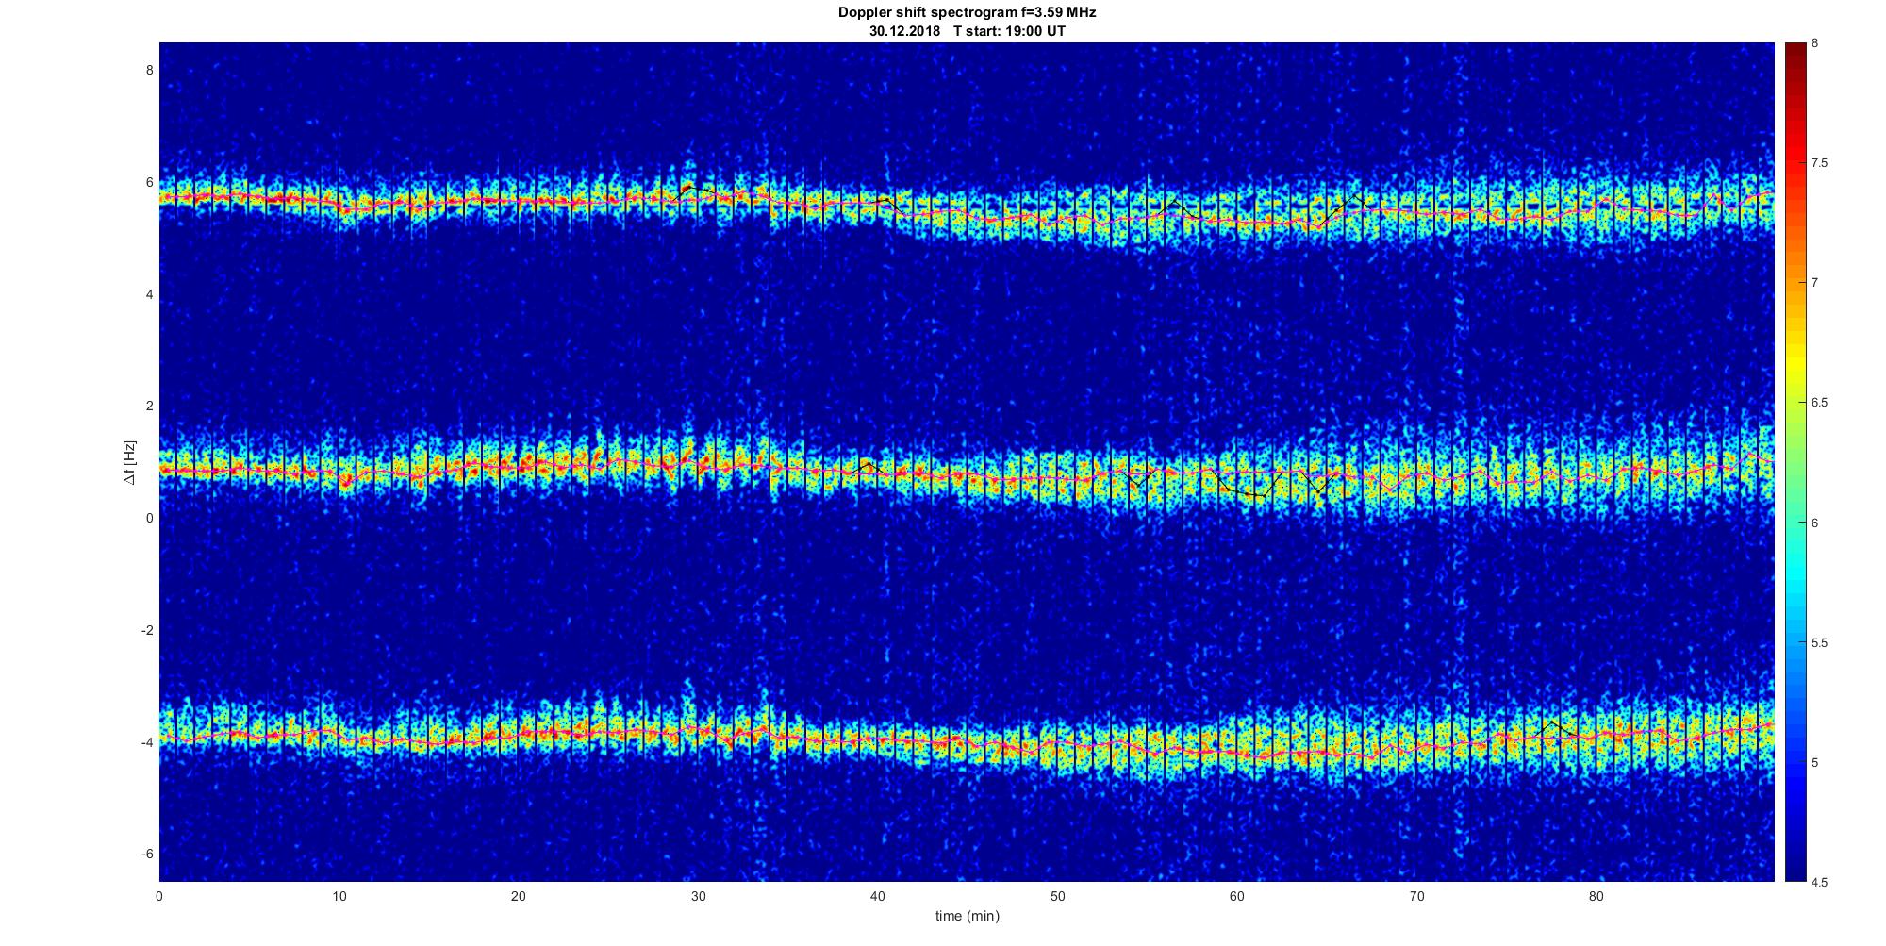The width and height of the screenshot is (1886, 946).
Task: Click y-axis tick label 4
Action: (x=149, y=294)
